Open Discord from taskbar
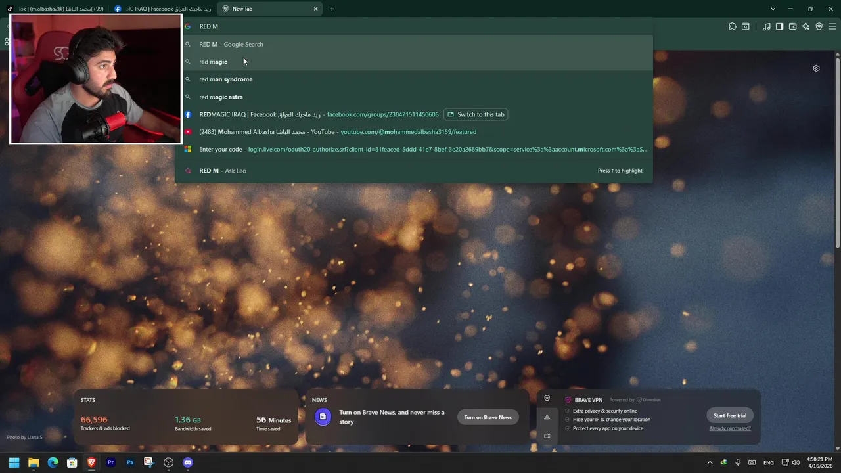The width and height of the screenshot is (841, 473). (x=188, y=462)
